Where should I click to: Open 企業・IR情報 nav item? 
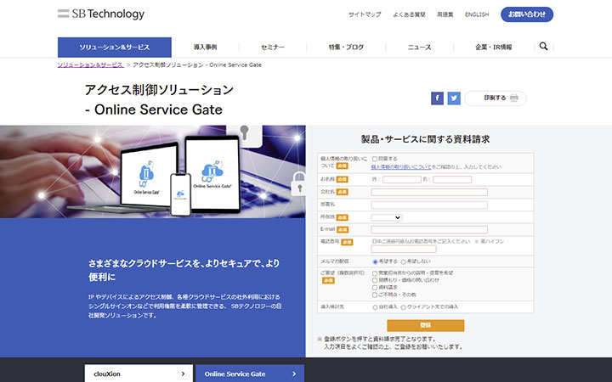[494, 48]
